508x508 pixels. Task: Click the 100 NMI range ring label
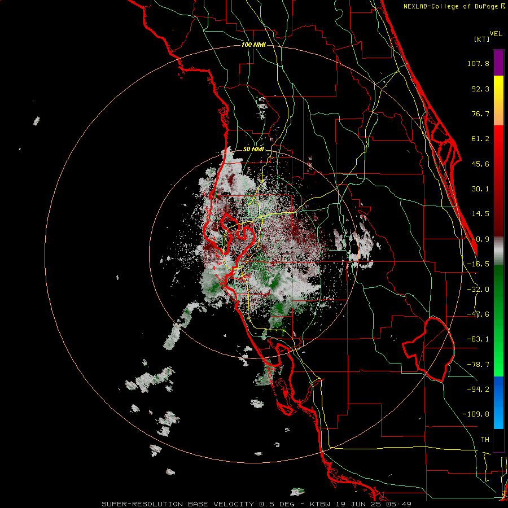point(253,45)
